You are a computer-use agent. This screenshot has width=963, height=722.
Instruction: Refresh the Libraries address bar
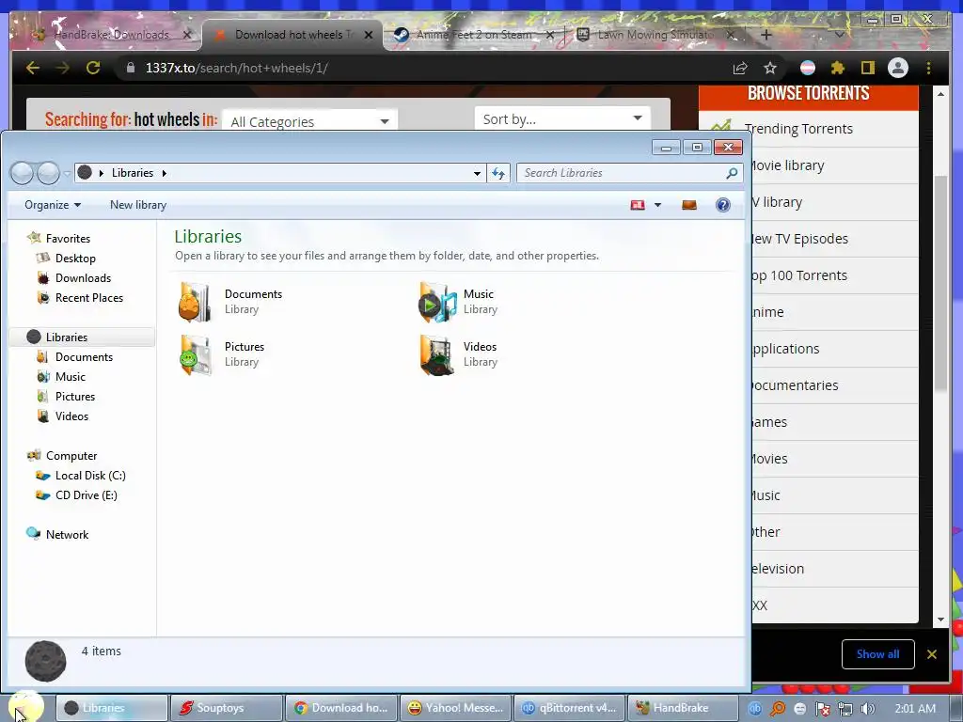click(x=498, y=173)
